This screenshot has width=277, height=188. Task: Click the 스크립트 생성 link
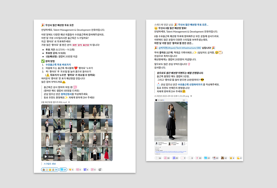pos(50,164)
